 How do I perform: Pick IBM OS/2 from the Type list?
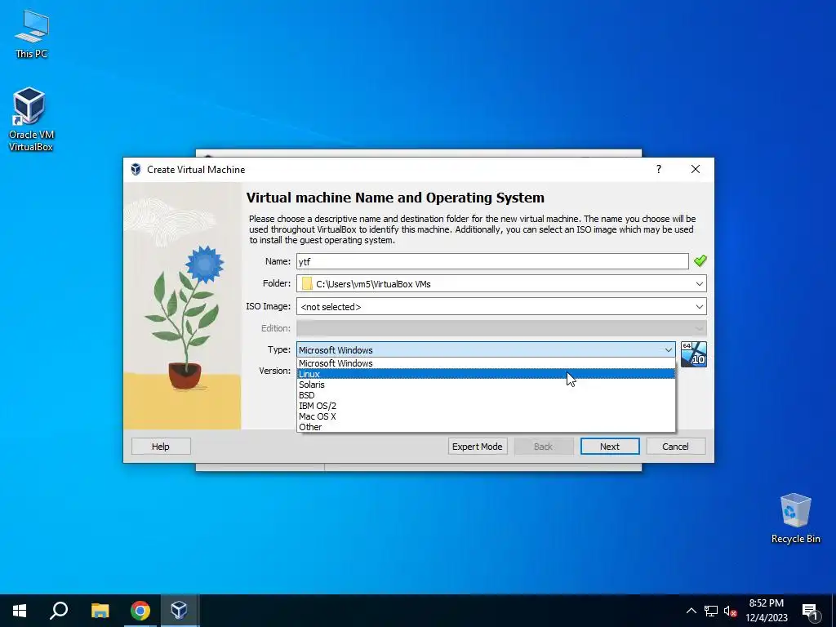(486, 406)
